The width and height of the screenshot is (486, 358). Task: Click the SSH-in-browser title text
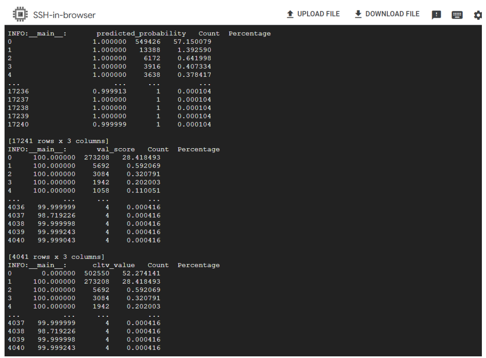point(64,15)
